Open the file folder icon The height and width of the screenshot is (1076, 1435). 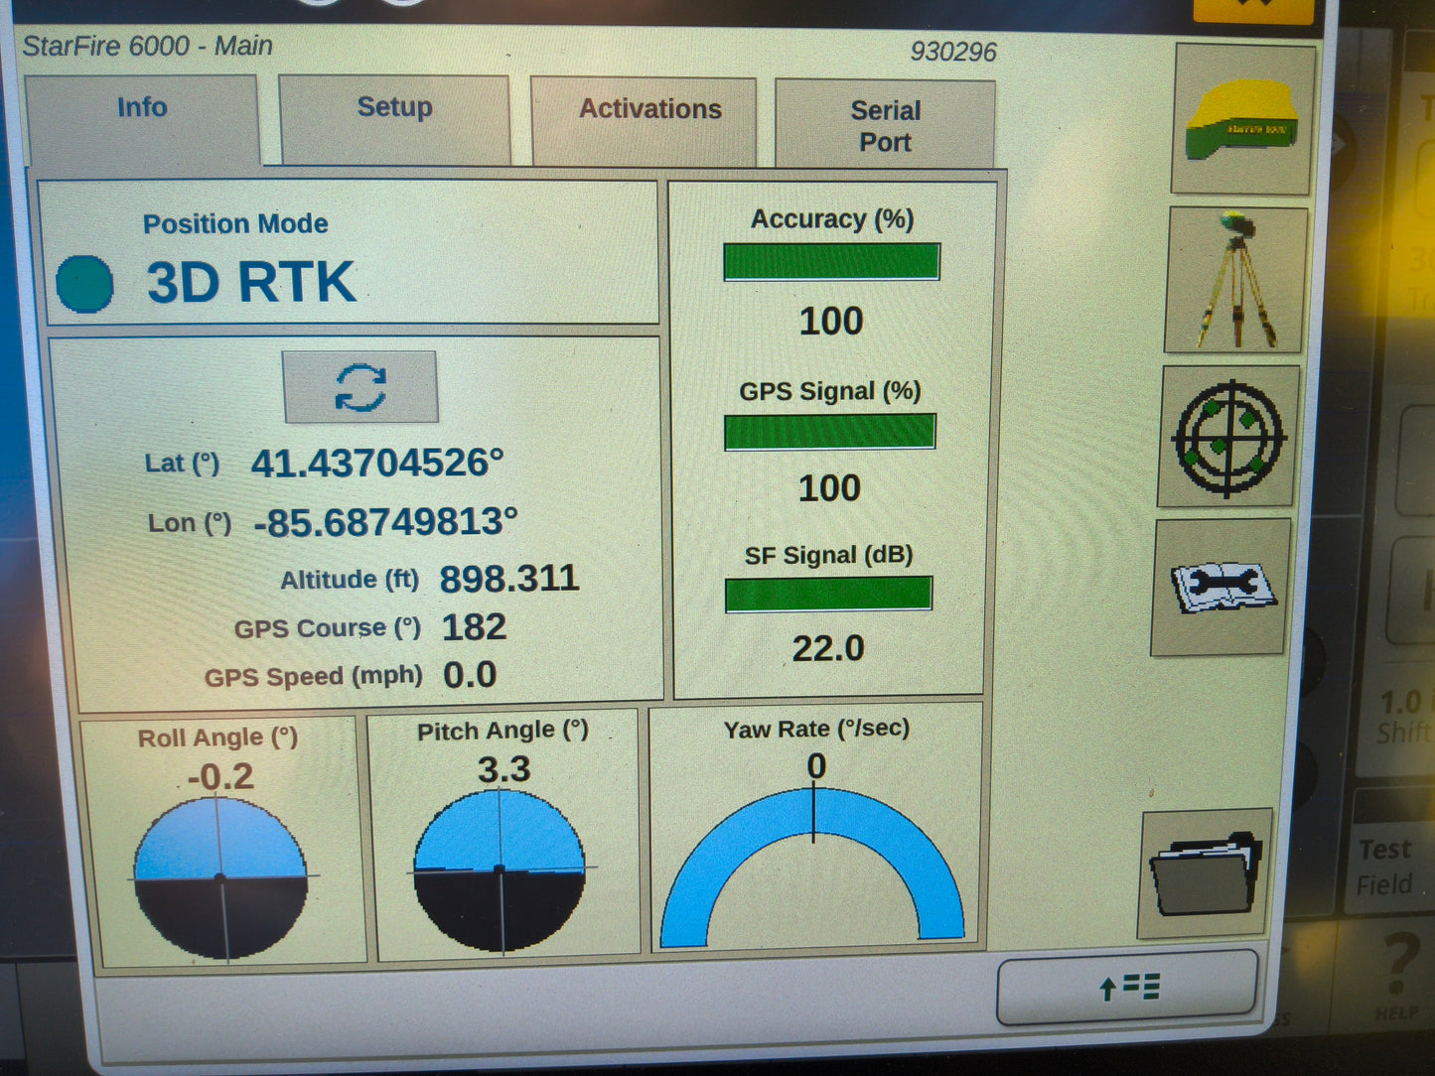click(x=1202, y=874)
